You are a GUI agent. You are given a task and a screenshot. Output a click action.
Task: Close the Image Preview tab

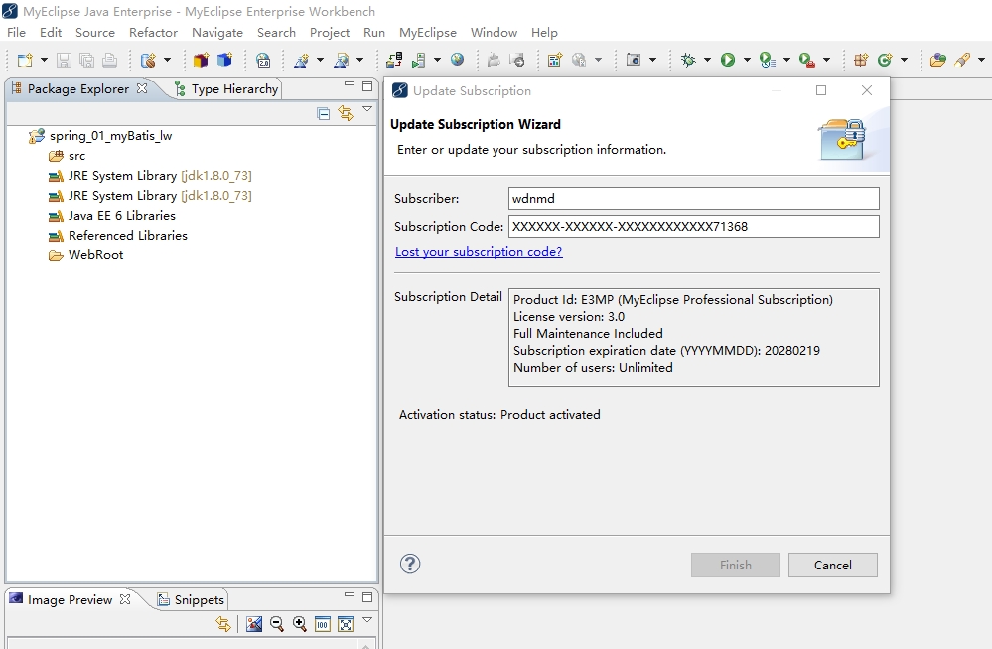tap(125, 599)
